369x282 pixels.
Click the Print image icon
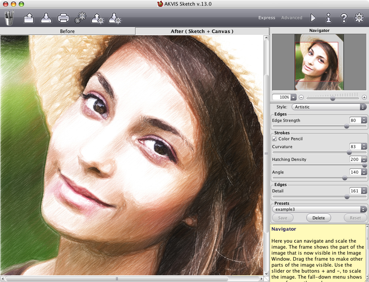point(63,18)
